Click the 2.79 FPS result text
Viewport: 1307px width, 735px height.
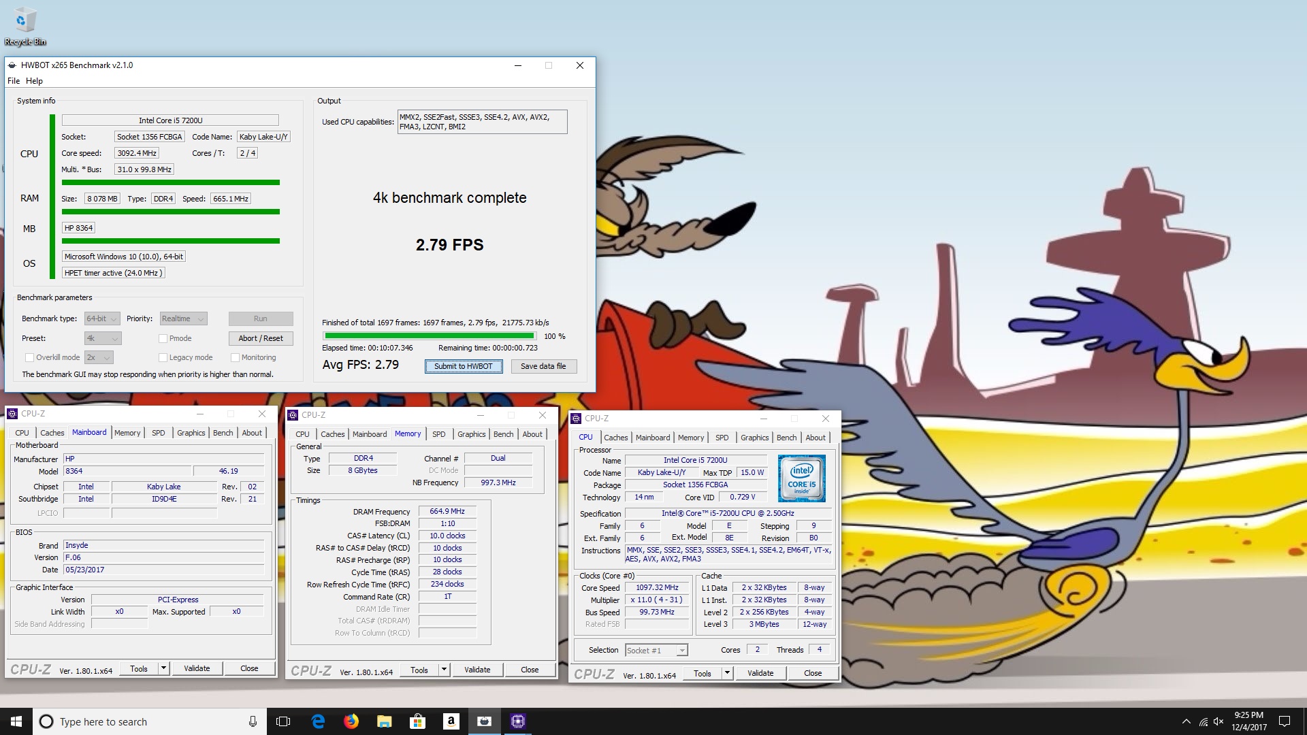(x=450, y=245)
